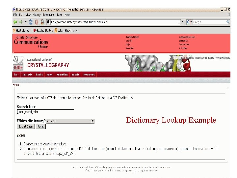
Task: Open the Bookmarks menu
Action: 48,15
